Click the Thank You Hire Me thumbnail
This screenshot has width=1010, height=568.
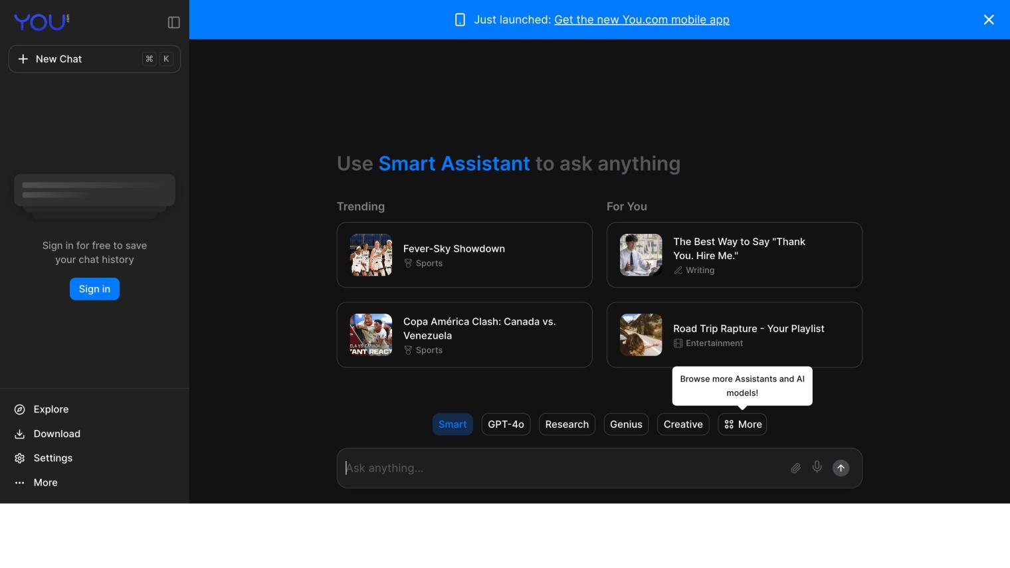point(641,255)
